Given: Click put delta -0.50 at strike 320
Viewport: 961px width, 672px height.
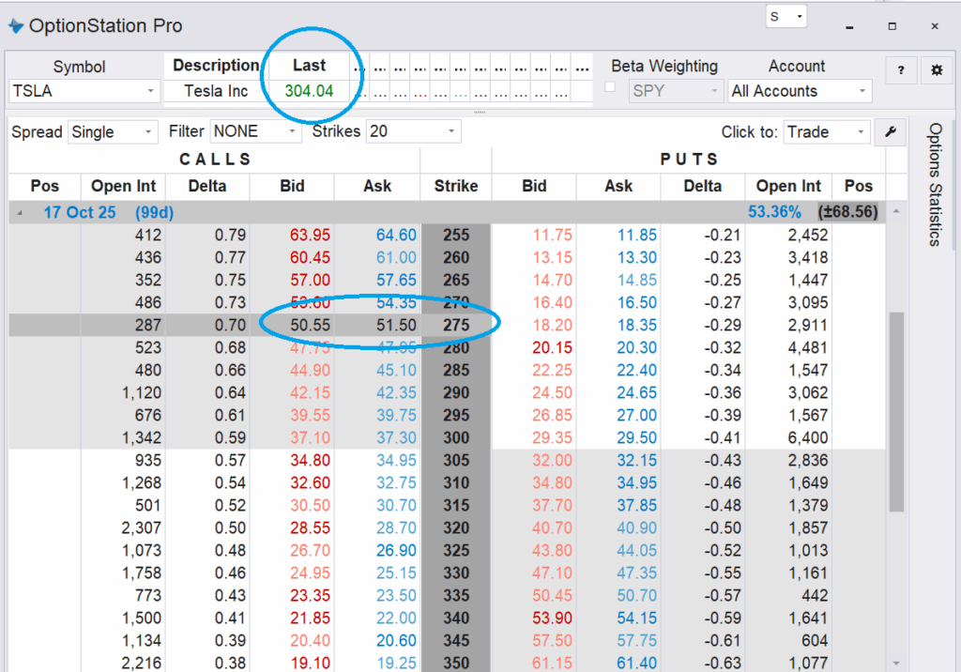Looking at the screenshot, I should click(722, 527).
